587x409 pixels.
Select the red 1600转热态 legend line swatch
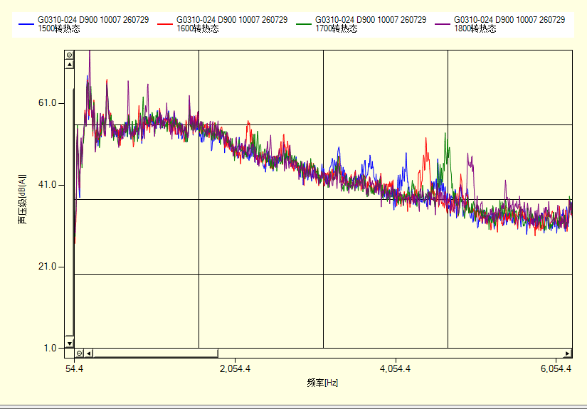click(165, 24)
